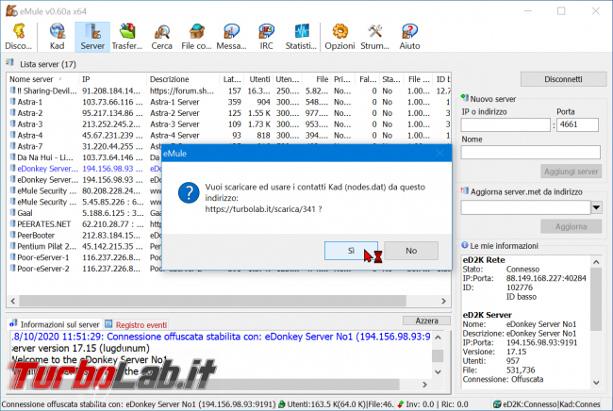Click the my-info panel scroll down arrow

pos(596,383)
